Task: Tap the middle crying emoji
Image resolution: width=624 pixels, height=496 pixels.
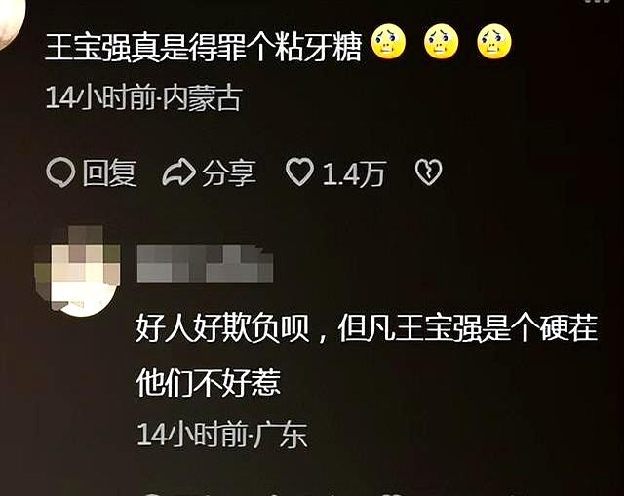Action: tap(442, 42)
